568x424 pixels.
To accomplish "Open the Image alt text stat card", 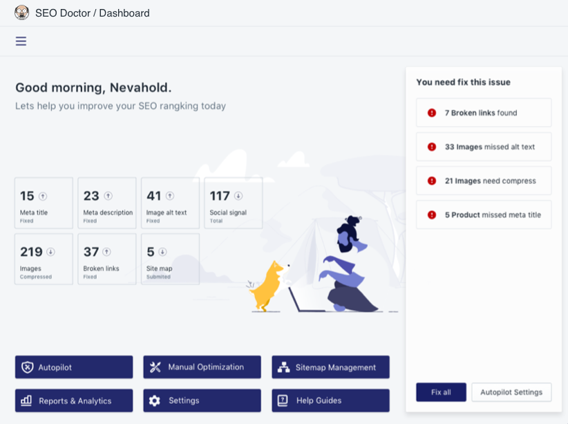I will tap(170, 203).
